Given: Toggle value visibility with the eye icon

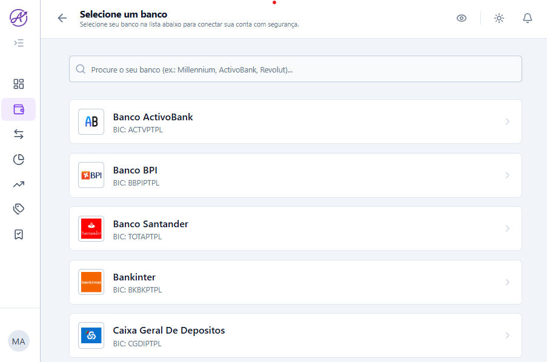Looking at the screenshot, I should pyautogui.click(x=461, y=18).
